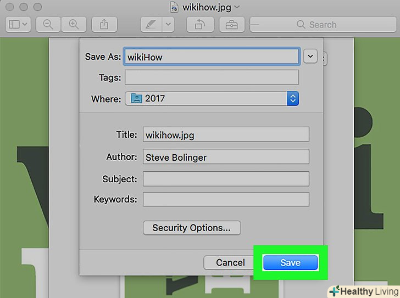The image size is (400, 298).
Task: Open the wikihow.jpg title dropdown chevron
Action: 237,7
